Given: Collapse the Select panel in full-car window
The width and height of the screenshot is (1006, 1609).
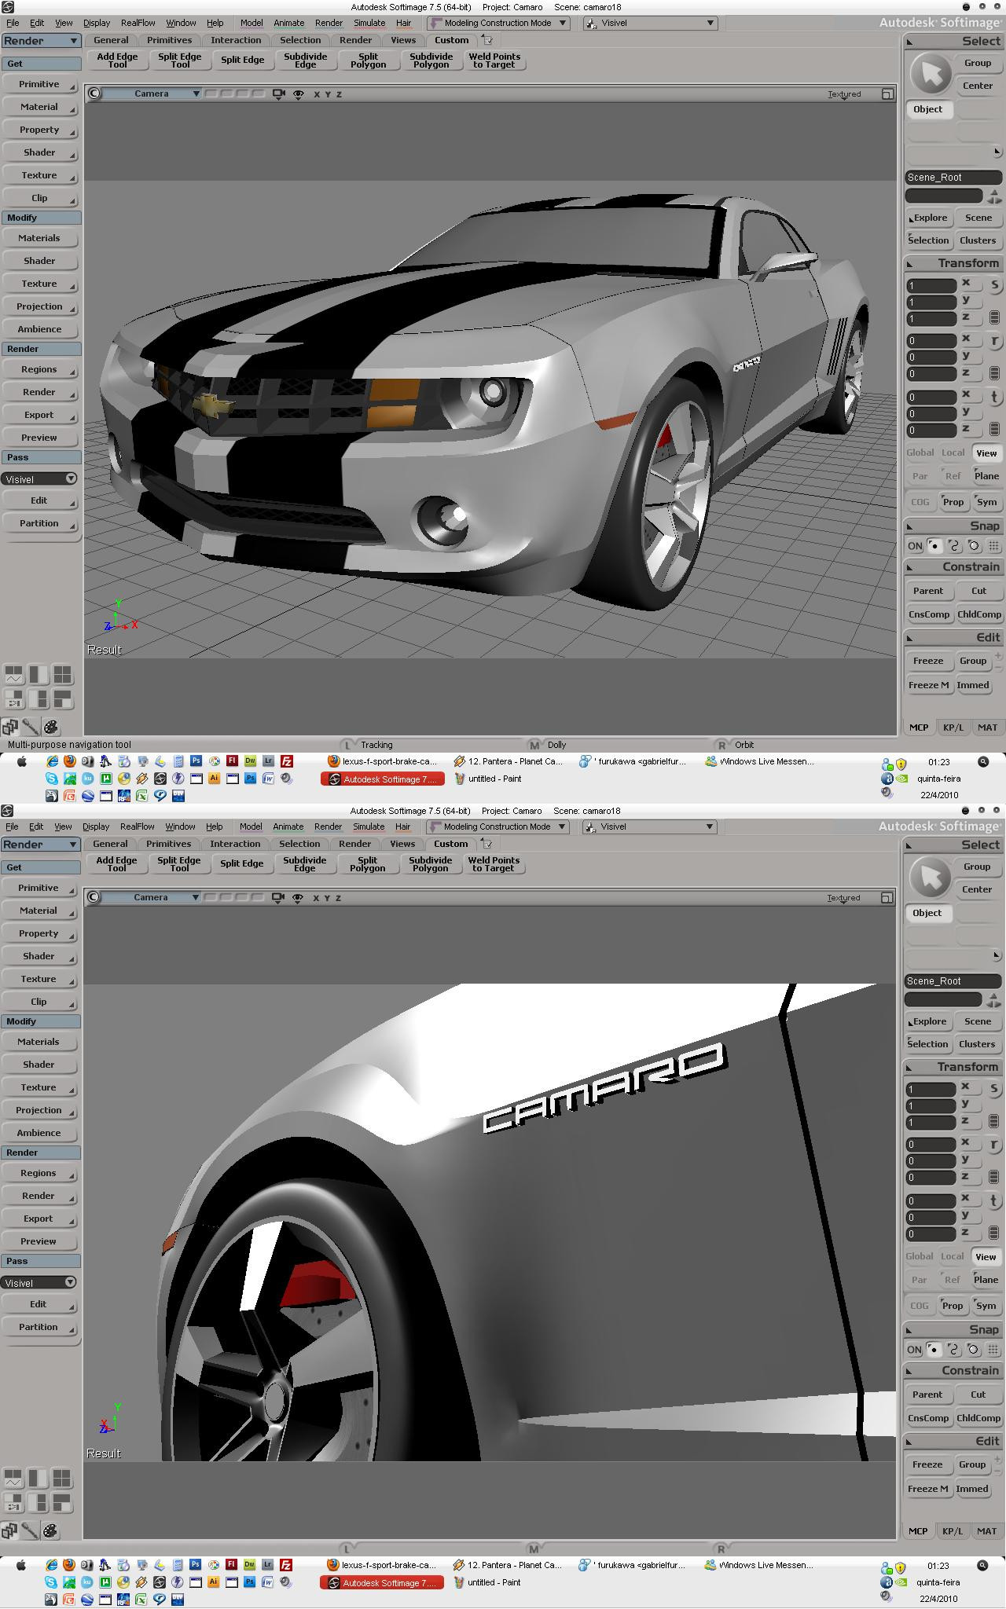Looking at the screenshot, I should pyautogui.click(x=910, y=41).
